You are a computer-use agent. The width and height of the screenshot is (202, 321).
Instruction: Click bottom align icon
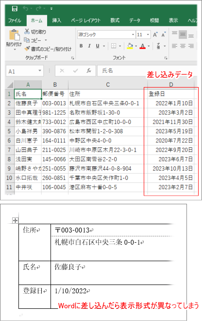tap(191, 35)
